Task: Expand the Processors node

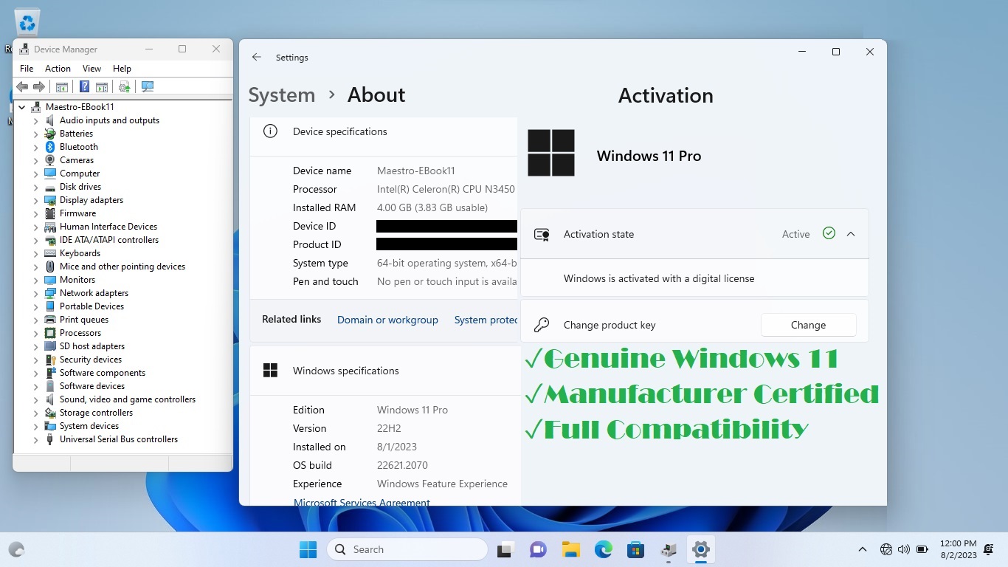Action: pos(35,333)
